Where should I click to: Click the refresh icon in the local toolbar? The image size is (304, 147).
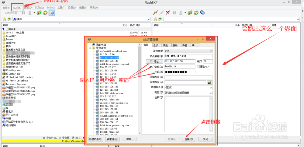point(45,13)
